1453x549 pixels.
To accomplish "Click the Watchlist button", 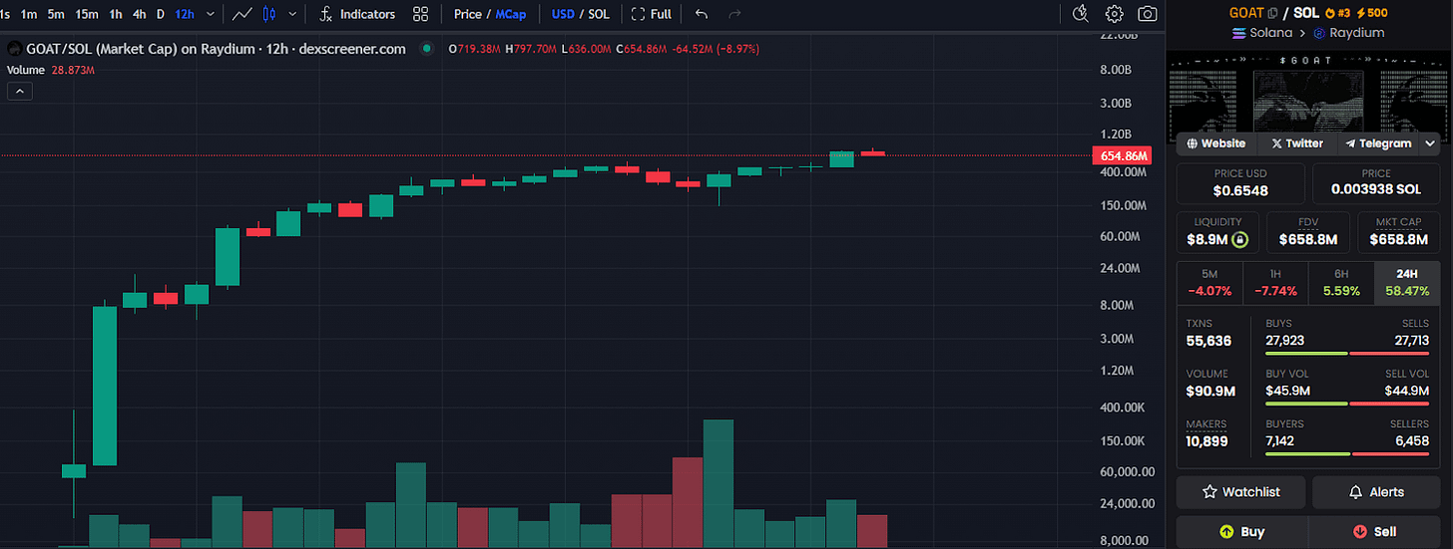I will tap(1240, 492).
